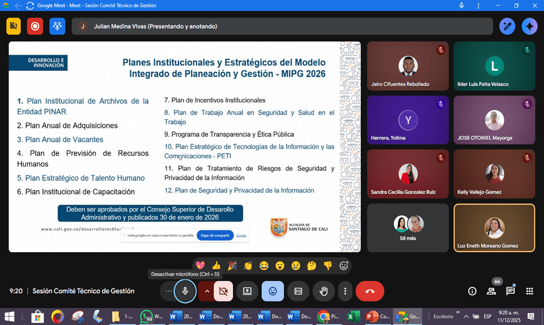The width and height of the screenshot is (544, 325).
Task: Open the meeting details info icon
Action: (x=472, y=291)
